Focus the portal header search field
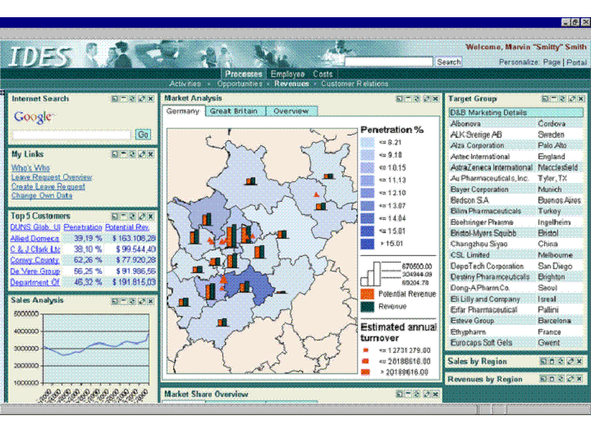 tap(388, 62)
